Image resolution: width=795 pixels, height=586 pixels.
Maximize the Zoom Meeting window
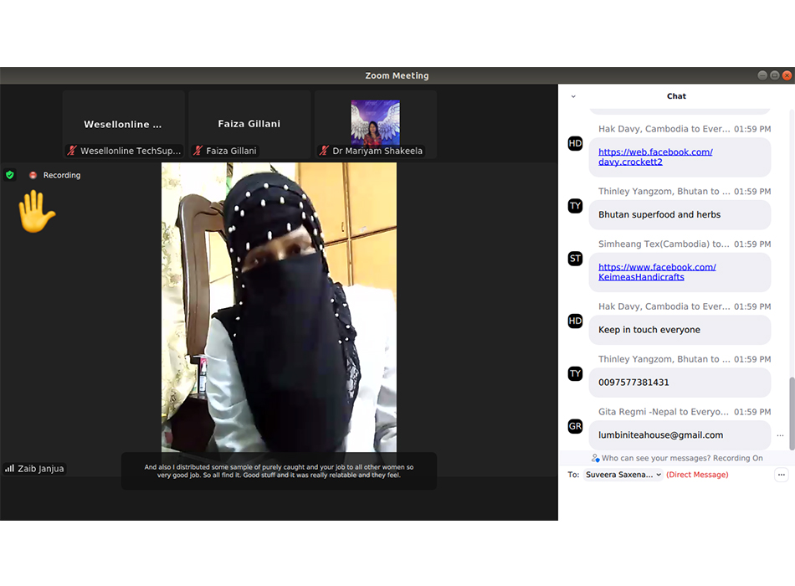(774, 75)
